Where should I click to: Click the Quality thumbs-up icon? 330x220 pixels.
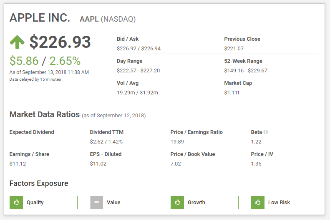click(16, 203)
